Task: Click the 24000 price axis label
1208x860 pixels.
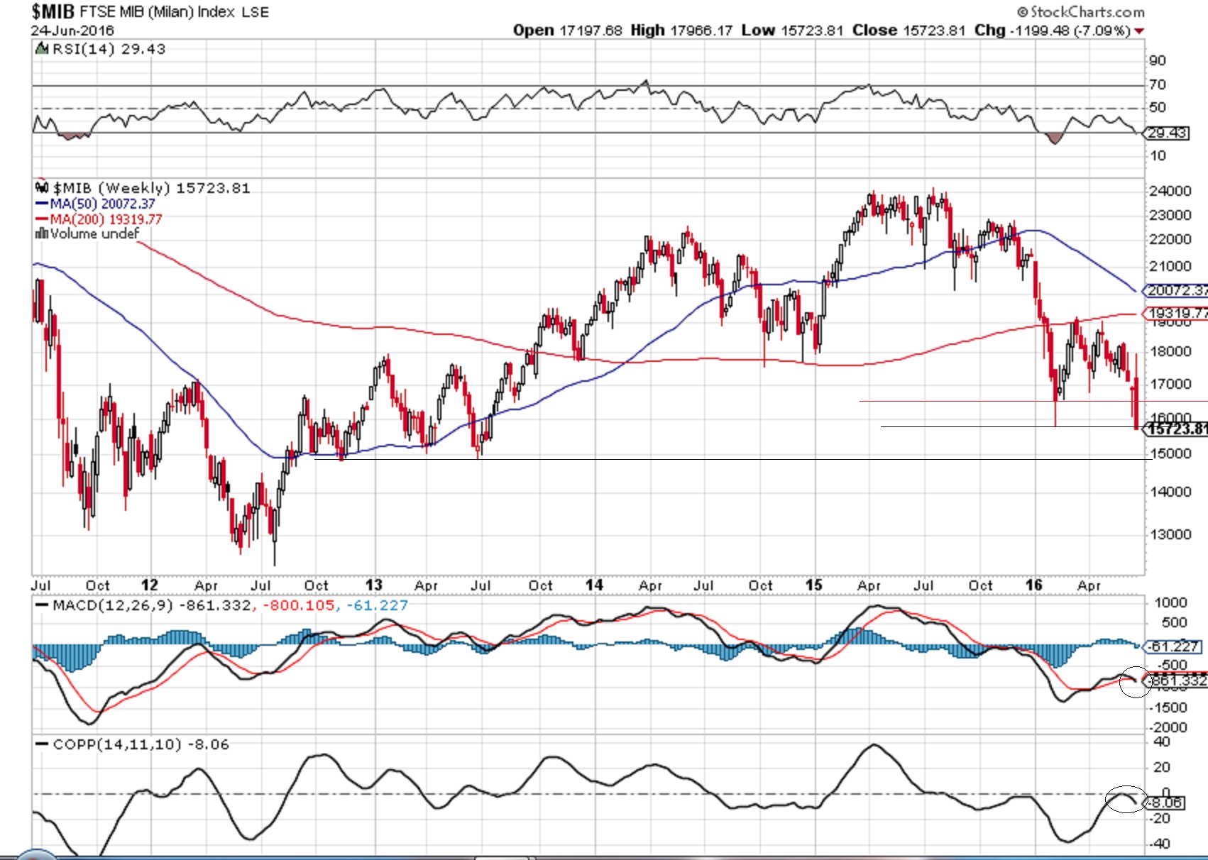Action: tap(1170, 191)
